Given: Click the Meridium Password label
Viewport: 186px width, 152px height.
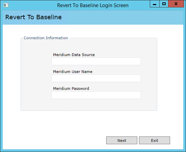Looking at the screenshot, I should pos(71,88).
